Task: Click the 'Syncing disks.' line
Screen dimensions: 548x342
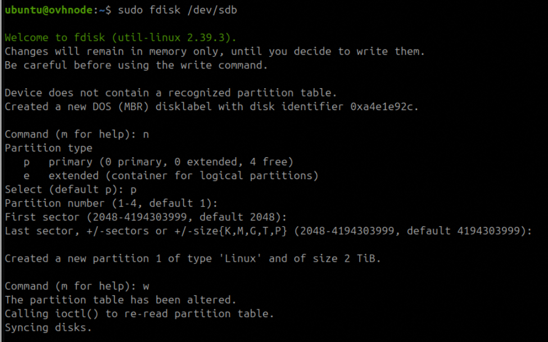Action: (48, 327)
